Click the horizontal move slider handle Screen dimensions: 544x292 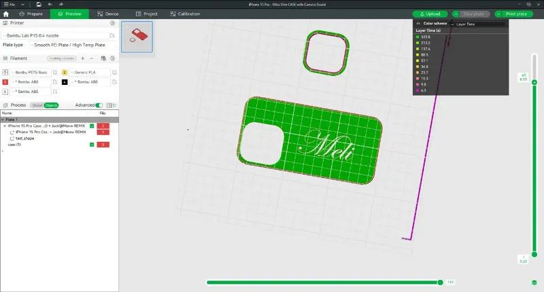(x=440, y=282)
